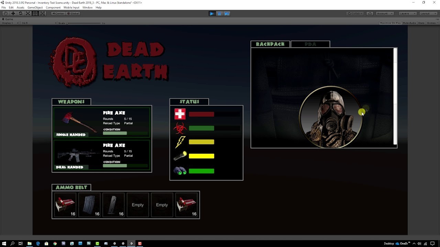Screen dimensions: 440x247
Task: Pause the game with Pause button
Action: tap(219, 13)
